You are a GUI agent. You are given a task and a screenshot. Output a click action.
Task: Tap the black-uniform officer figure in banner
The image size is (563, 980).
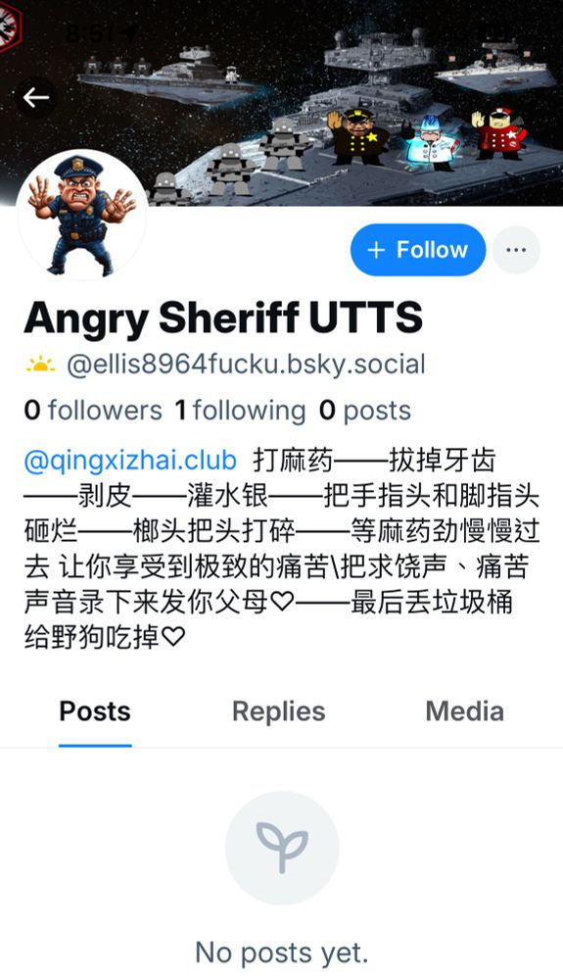coord(357,136)
